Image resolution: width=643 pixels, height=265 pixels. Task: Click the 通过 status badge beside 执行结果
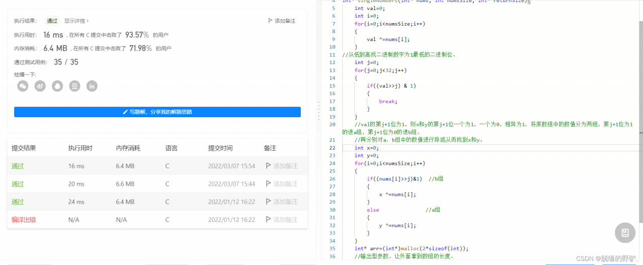tap(52, 21)
